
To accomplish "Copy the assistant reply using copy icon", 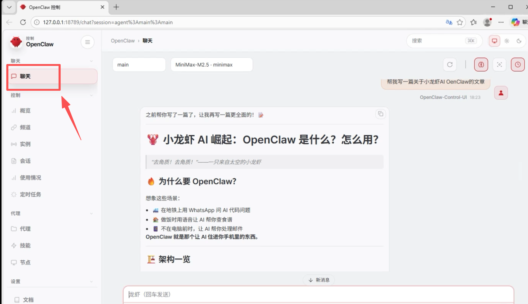I will pos(380,114).
